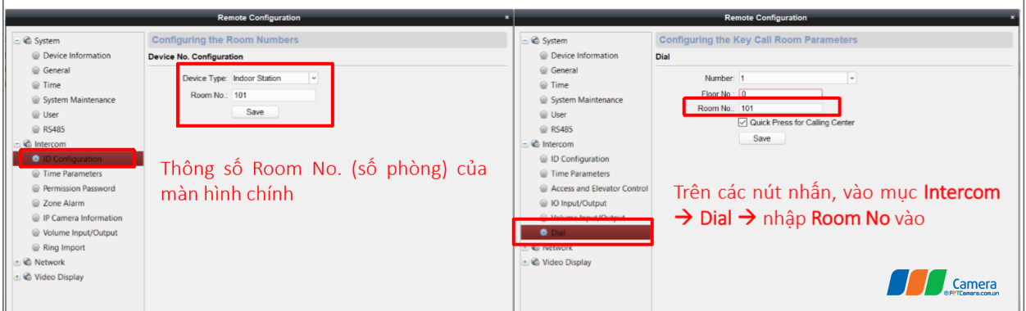Click Room No. field in left window
The height and width of the screenshot is (311, 1026).
pyautogui.click(x=273, y=95)
